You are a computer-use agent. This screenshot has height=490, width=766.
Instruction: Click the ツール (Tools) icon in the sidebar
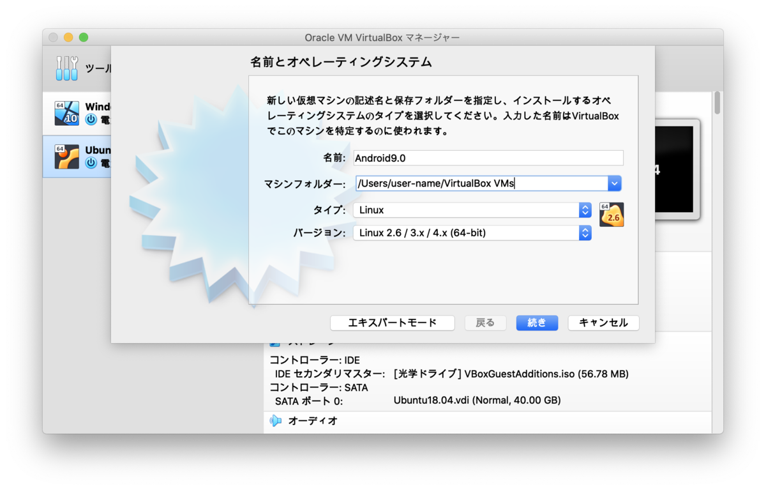66,68
